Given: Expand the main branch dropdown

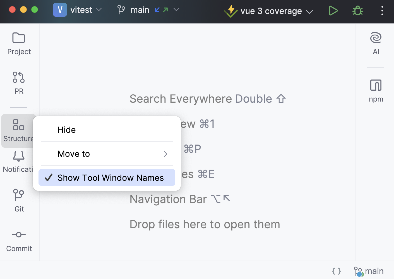Looking at the screenshot, I should pyautogui.click(x=176, y=9).
